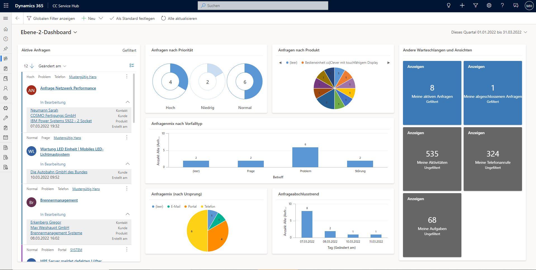This screenshot has height=270, width=536.
Task: Click previous arrow in product chart legend
Action: pos(280,63)
